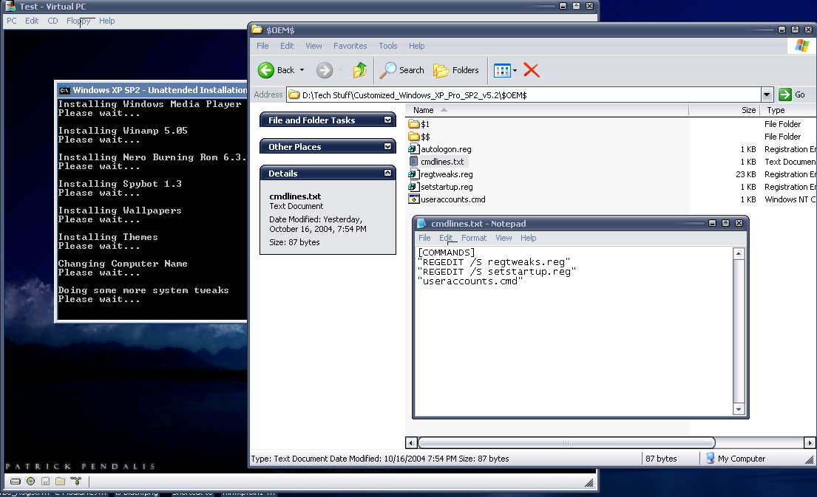Click "Installing Winamp 5.05" in the console
The width and height of the screenshot is (817, 497).
[x=123, y=131]
